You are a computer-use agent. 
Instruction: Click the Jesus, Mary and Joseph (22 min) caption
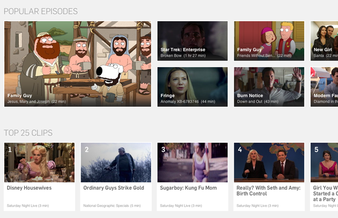(x=37, y=101)
